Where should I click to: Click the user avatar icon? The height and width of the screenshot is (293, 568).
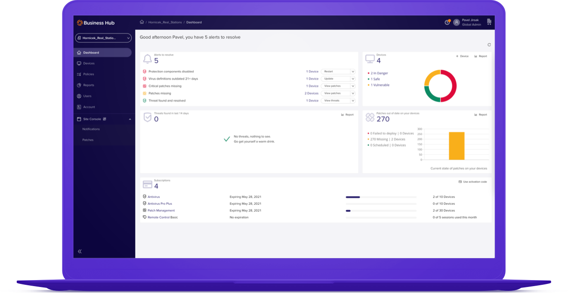tap(457, 22)
